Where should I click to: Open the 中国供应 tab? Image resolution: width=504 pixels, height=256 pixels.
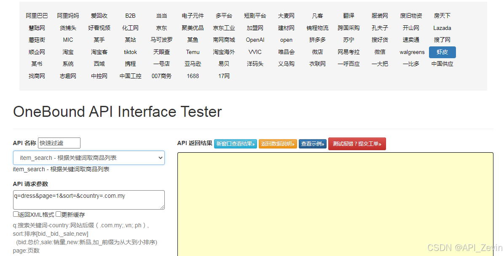coord(442,64)
